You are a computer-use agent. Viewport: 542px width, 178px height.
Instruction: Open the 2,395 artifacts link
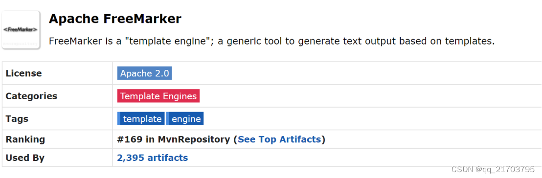tap(153, 158)
